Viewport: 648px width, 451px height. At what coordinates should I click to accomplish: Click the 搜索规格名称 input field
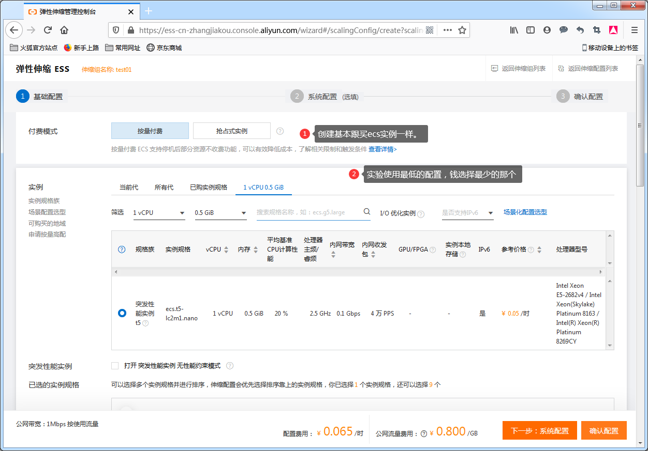click(308, 212)
